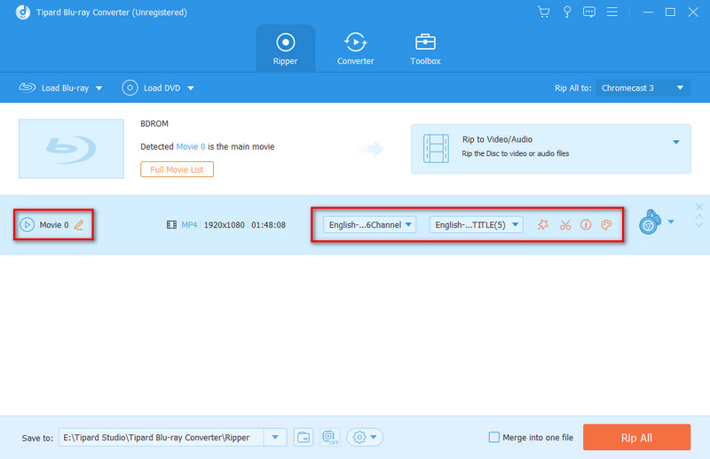Image resolution: width=710 pixels, height=459 pixels.
Task: Open the scissors cut tool
Action: click(565, 225)
